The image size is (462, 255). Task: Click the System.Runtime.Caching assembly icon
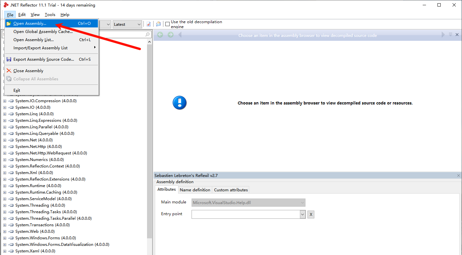(11, 192)
